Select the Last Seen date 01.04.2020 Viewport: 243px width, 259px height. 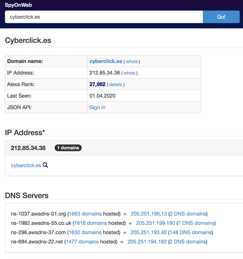pos(102,96)
